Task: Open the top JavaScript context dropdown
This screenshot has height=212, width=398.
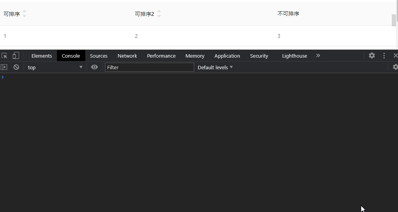Action: [55, 67]
